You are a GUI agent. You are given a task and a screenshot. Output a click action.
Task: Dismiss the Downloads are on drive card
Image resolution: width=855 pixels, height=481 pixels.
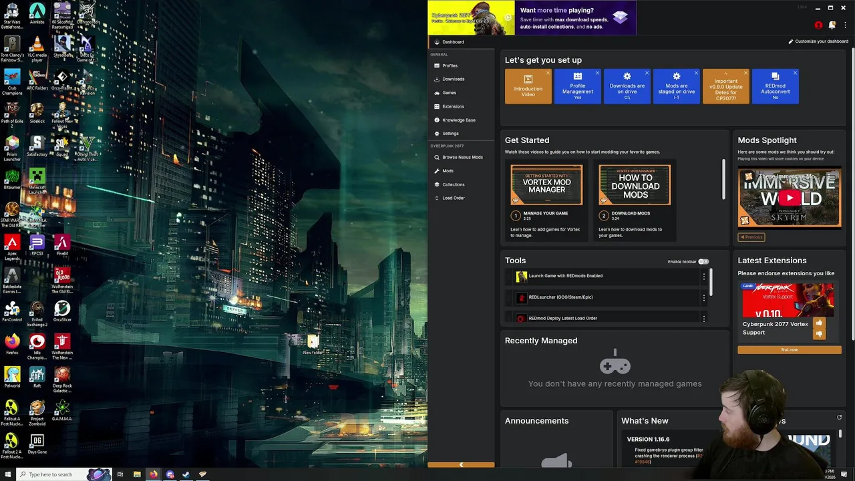point(647,73)
